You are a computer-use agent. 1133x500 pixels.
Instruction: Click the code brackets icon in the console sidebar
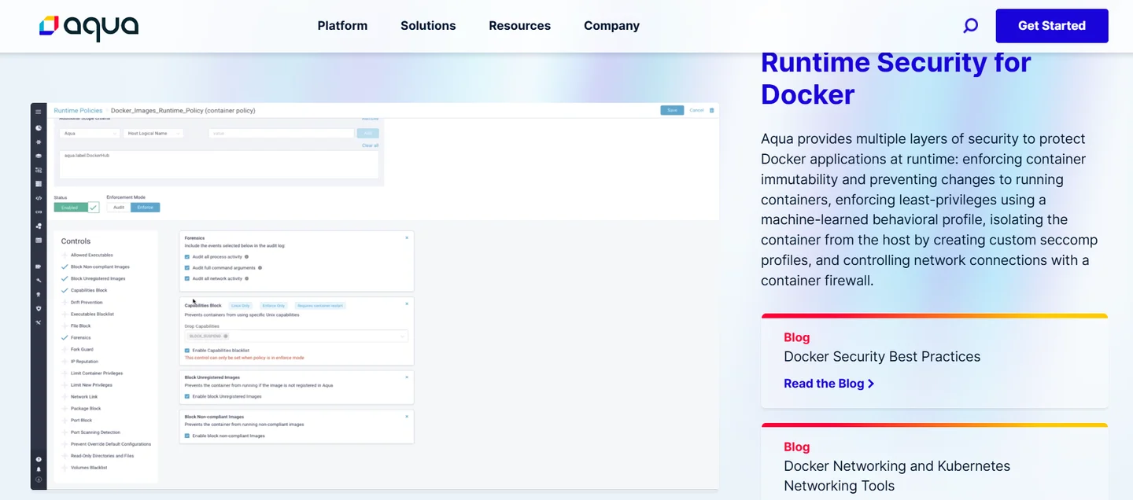[x=39, y=198]
